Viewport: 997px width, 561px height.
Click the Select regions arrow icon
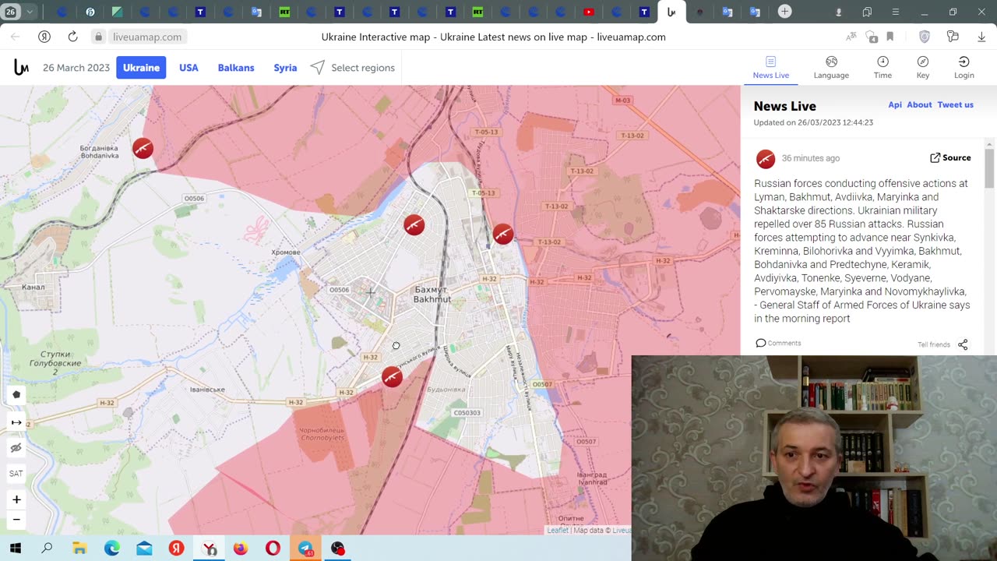click(x=318, y=68)
